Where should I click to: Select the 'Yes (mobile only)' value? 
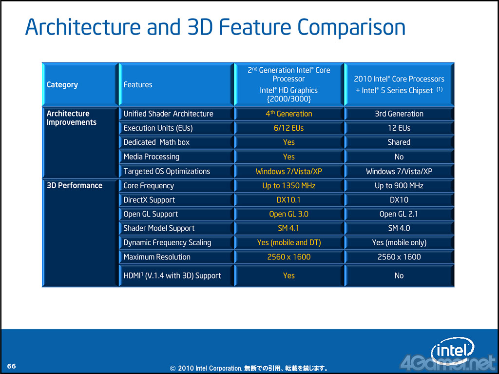coord(399,243)
